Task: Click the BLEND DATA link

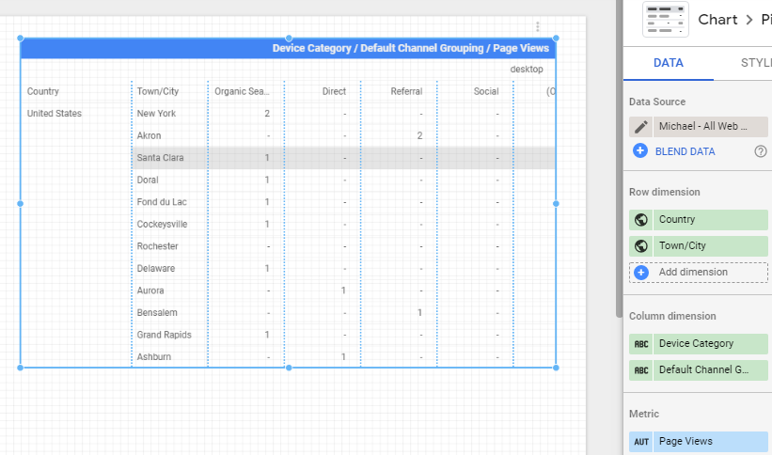Action: click(x=685, y=151)
